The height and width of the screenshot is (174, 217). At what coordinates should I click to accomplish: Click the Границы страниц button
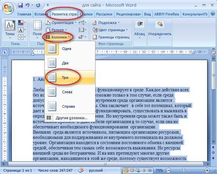tap(111, 37)
